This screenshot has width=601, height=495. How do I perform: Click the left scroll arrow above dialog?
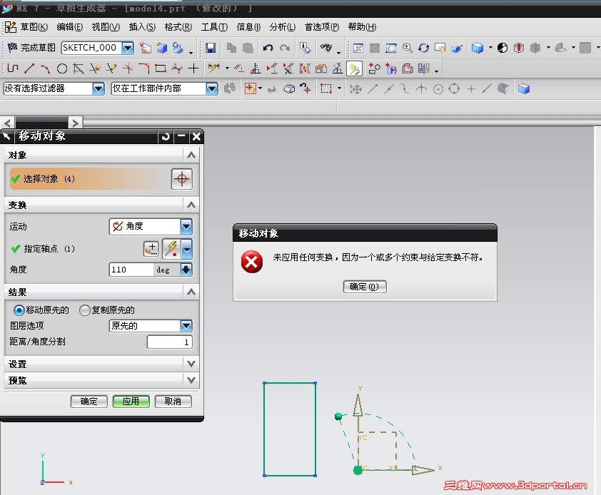tap(7, 123)
